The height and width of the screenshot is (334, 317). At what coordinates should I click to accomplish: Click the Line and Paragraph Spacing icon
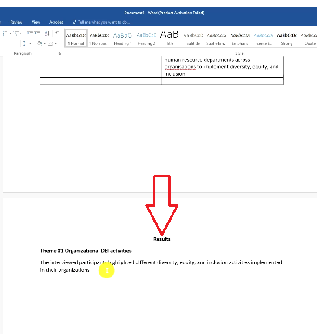[x=26, y=44]
